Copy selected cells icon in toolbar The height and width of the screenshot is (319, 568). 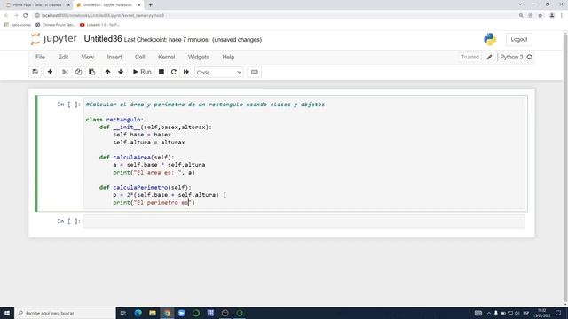click(x=79, y=72)
